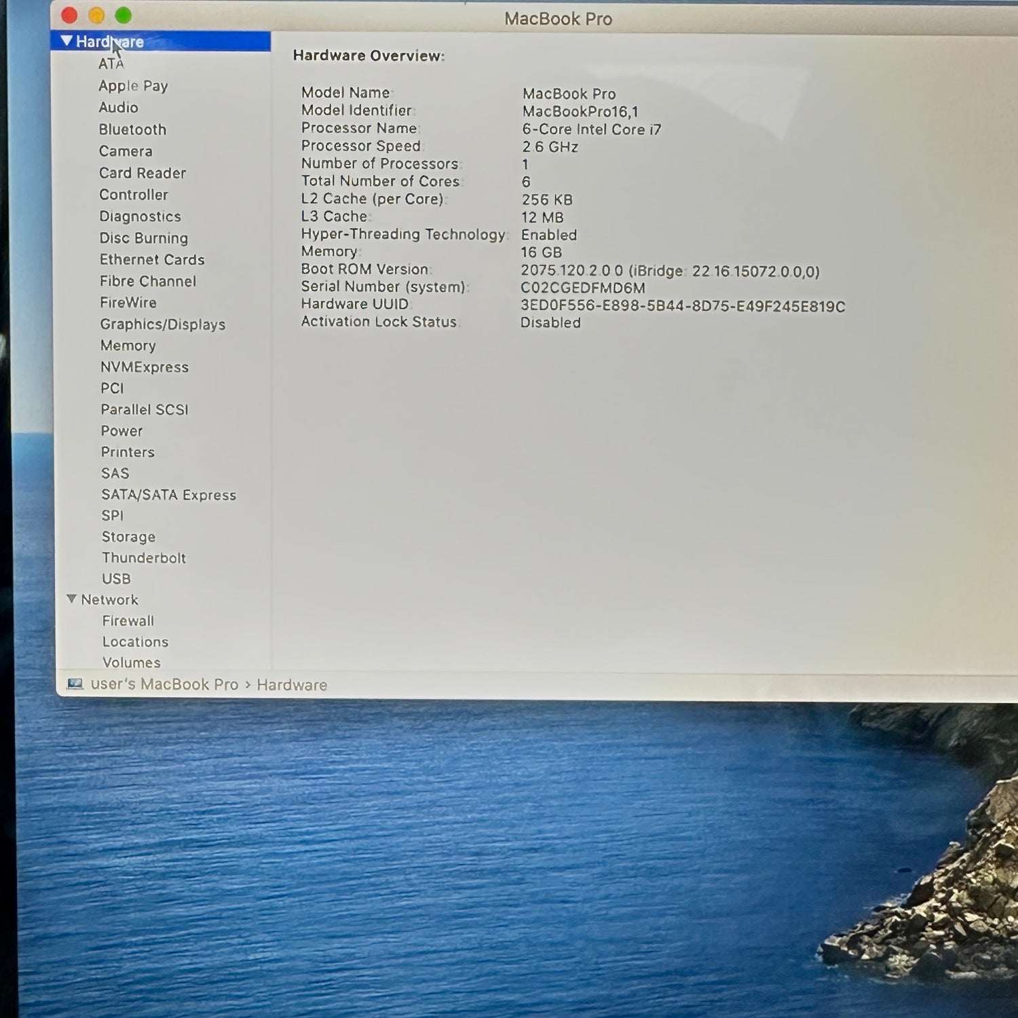
Task: Click the green zoom window button
Action: pos(123,15)
